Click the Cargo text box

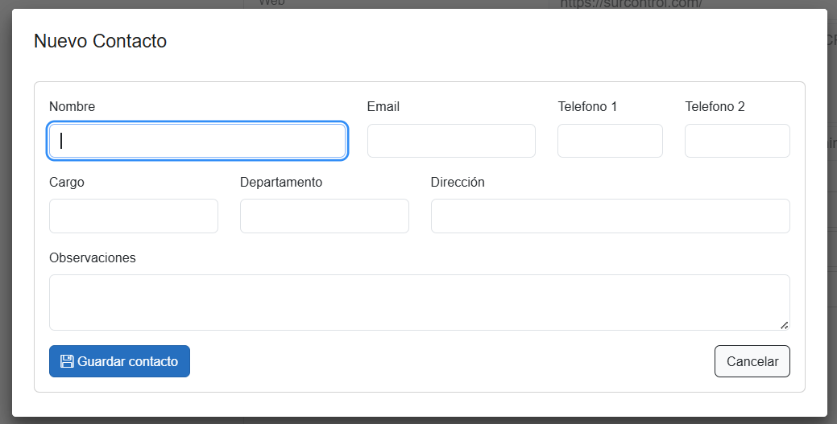coord(134,216)
